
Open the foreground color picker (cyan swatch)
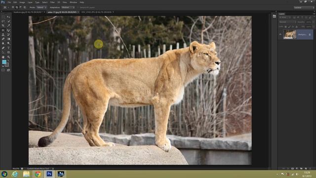(4, 62)
